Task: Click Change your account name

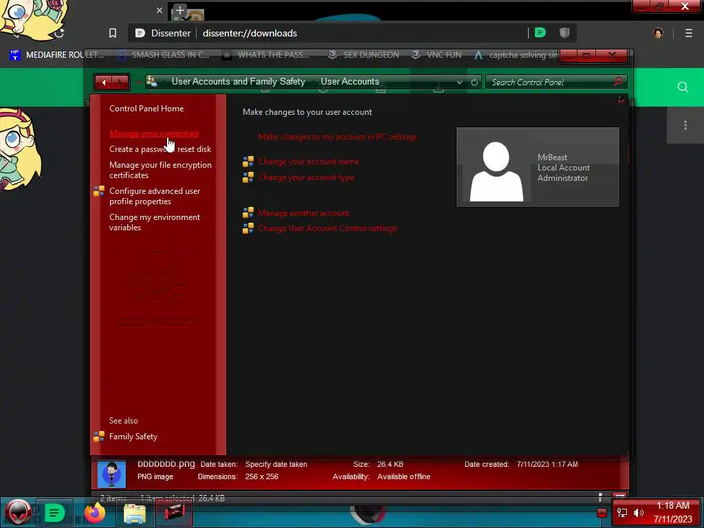Action: pos(309,162)
